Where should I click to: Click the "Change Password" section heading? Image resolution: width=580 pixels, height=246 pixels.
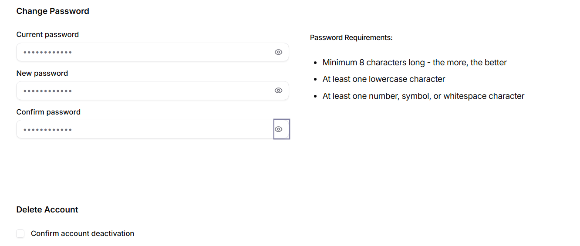(53, 11)
